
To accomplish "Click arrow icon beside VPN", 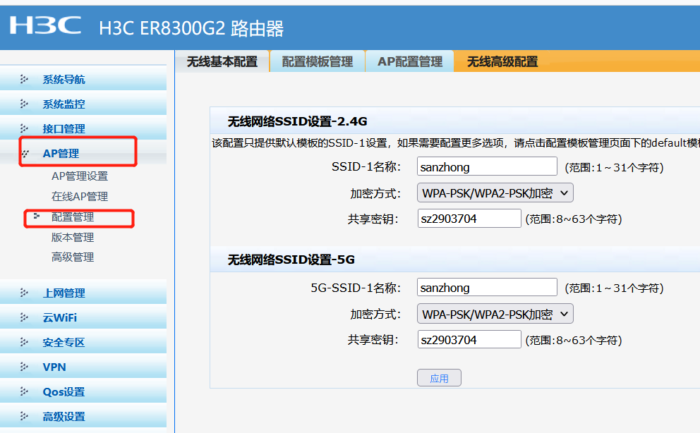I will 24,367.
